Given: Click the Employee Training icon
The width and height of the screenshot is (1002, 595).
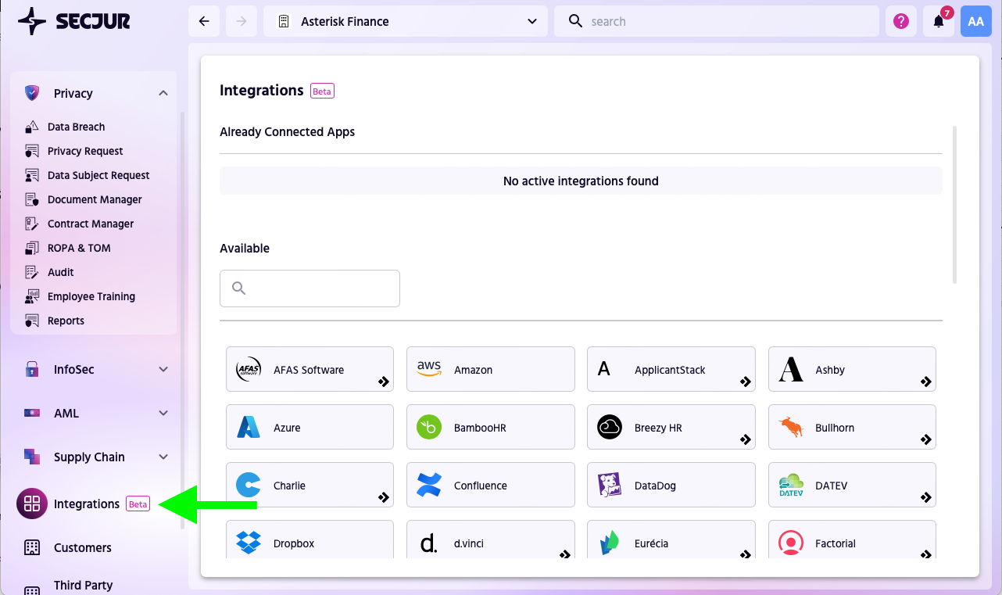Looking at the screenshot, I should [x=32, y=296].
